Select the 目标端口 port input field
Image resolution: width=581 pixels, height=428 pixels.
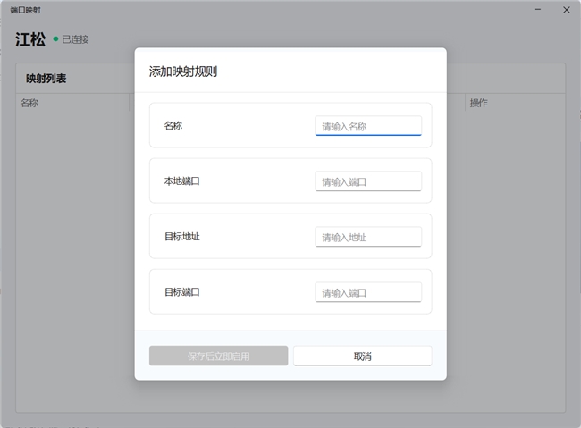(368, 292)
